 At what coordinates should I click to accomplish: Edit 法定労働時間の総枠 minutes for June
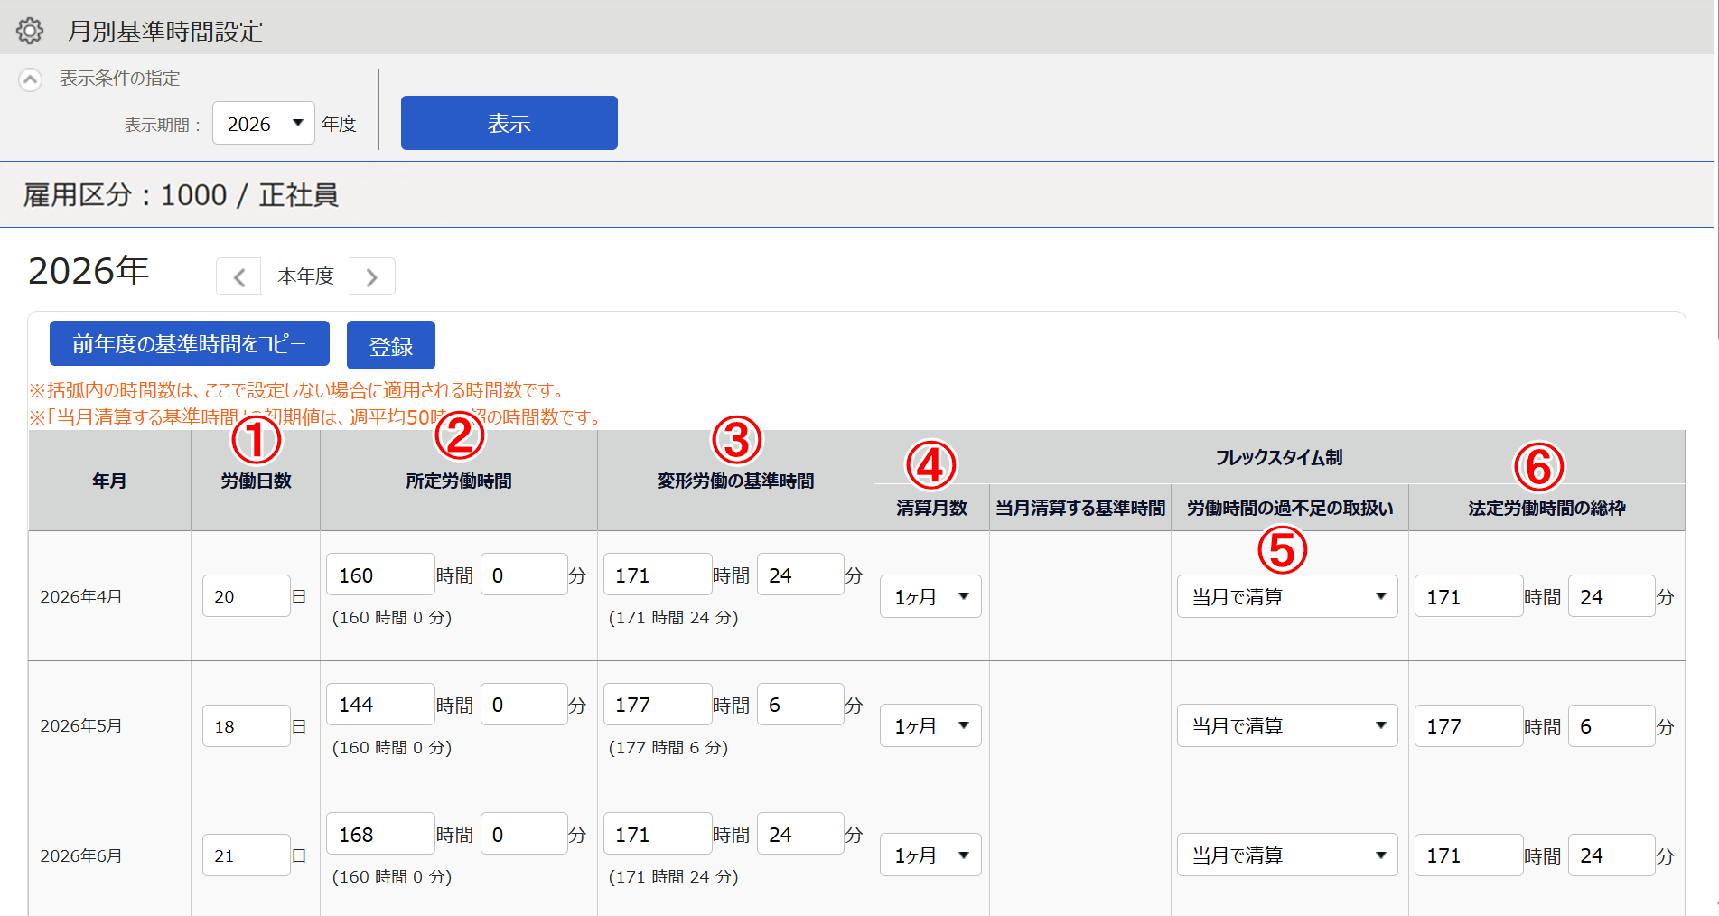click(x=1612, y=855)
